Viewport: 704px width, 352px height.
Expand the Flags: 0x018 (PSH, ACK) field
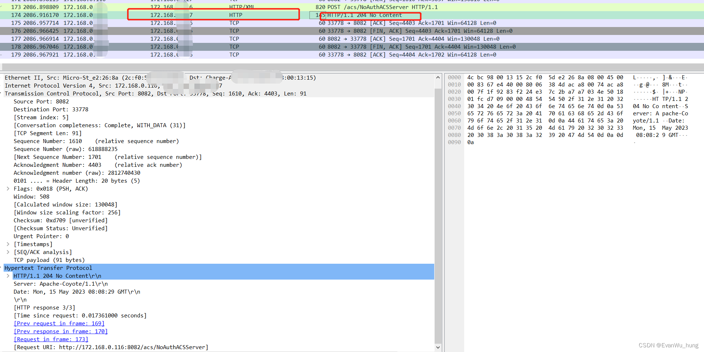coord(8,188)
